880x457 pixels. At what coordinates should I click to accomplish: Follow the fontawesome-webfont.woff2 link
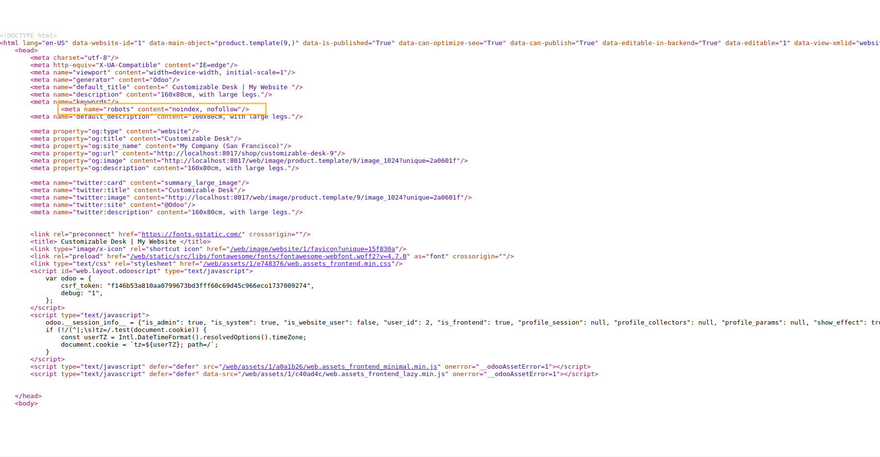[x=268, y=256]
